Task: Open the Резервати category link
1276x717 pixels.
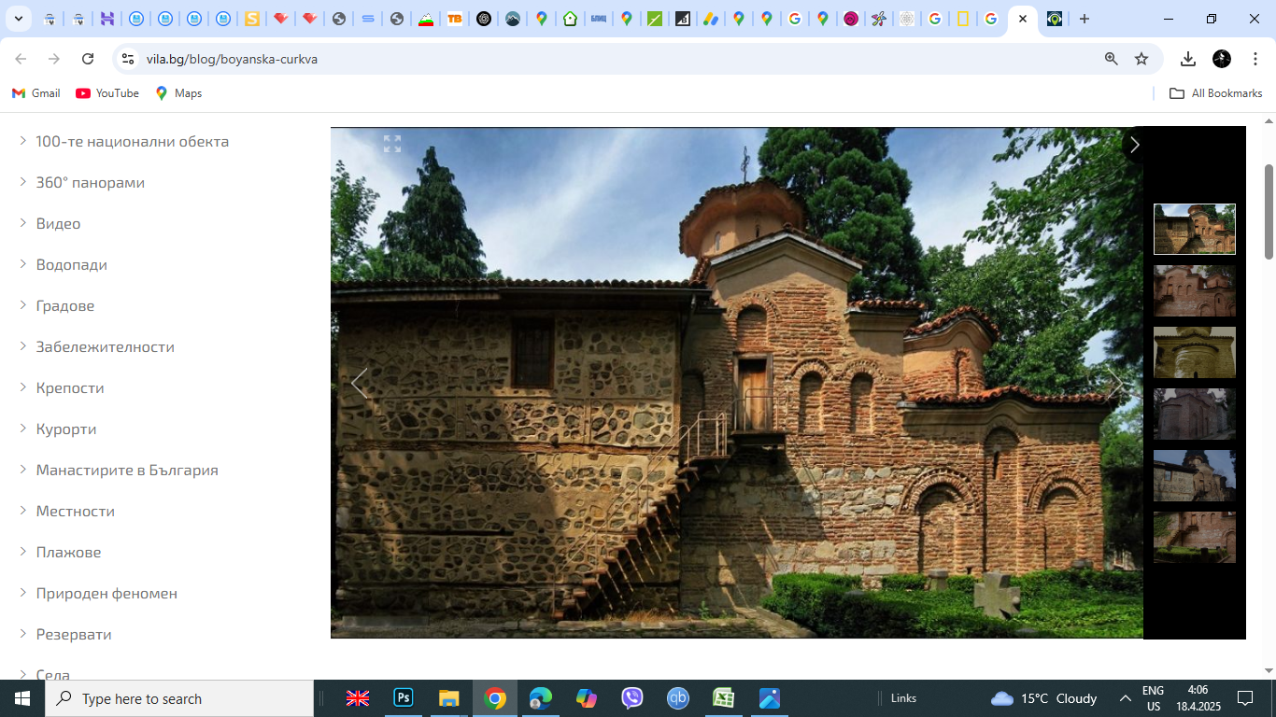Action: tap(74, 634)
